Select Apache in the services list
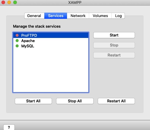The image size is (150, 130). point(51,41)
